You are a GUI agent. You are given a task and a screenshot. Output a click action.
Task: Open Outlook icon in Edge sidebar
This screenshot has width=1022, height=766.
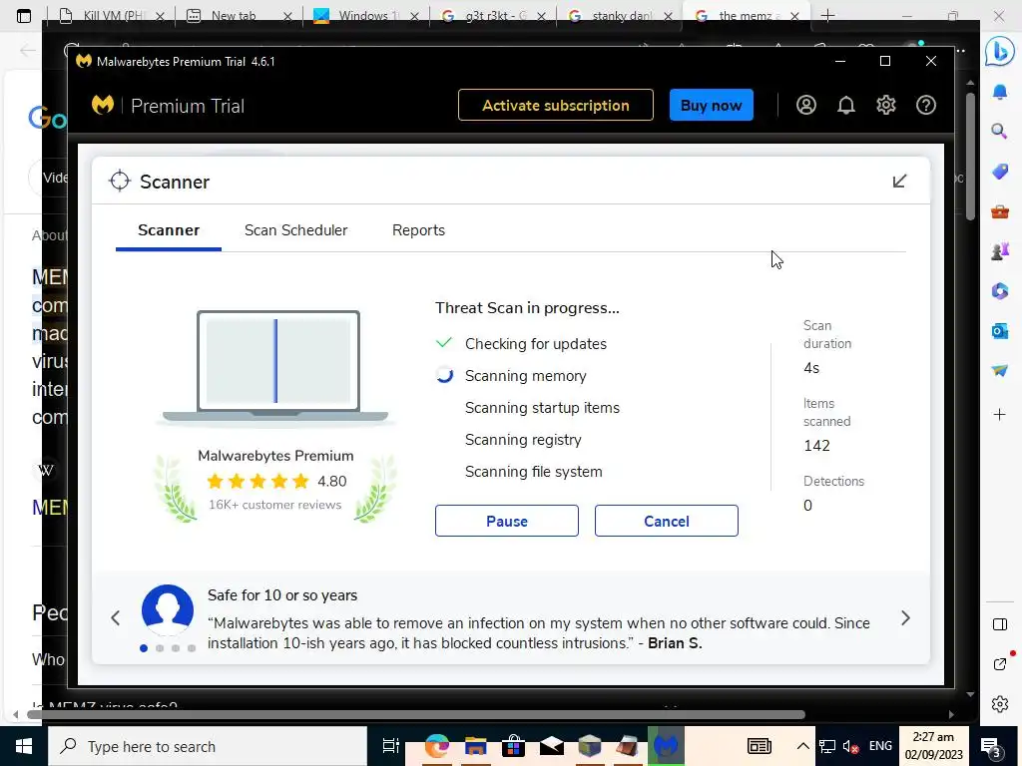[999, 331]
